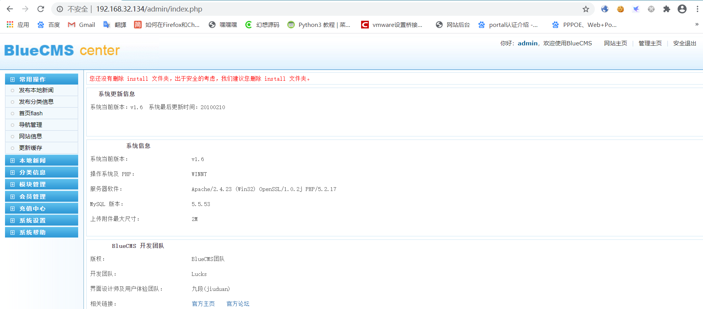
Task: Click the BlueCMS center logo
Action: [62, 50]
